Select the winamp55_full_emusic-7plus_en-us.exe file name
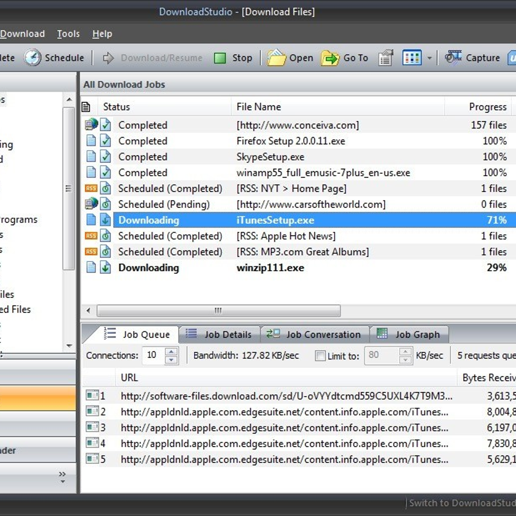Viewport: 516px width, 516px height. (x=323, y=172)
